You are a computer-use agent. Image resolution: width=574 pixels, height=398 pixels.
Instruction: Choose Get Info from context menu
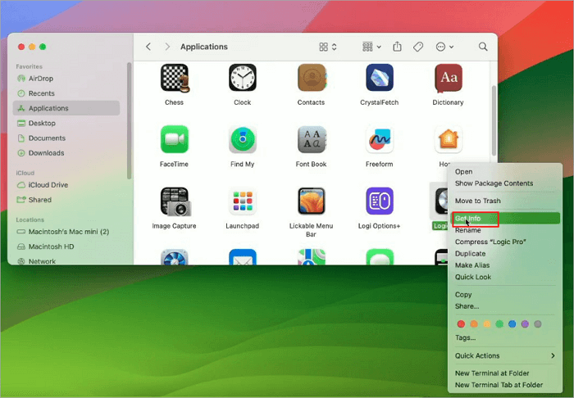pos(468,219)
